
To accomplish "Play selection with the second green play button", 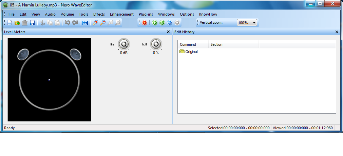I will [x=162, y=23].
